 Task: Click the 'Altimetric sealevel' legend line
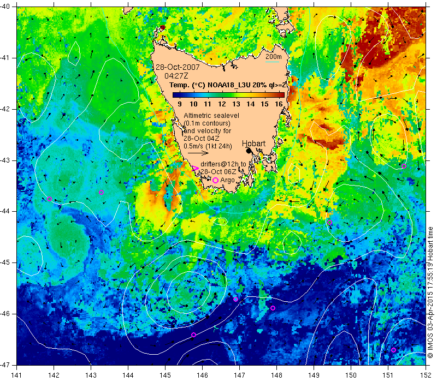tap(211, 115)
